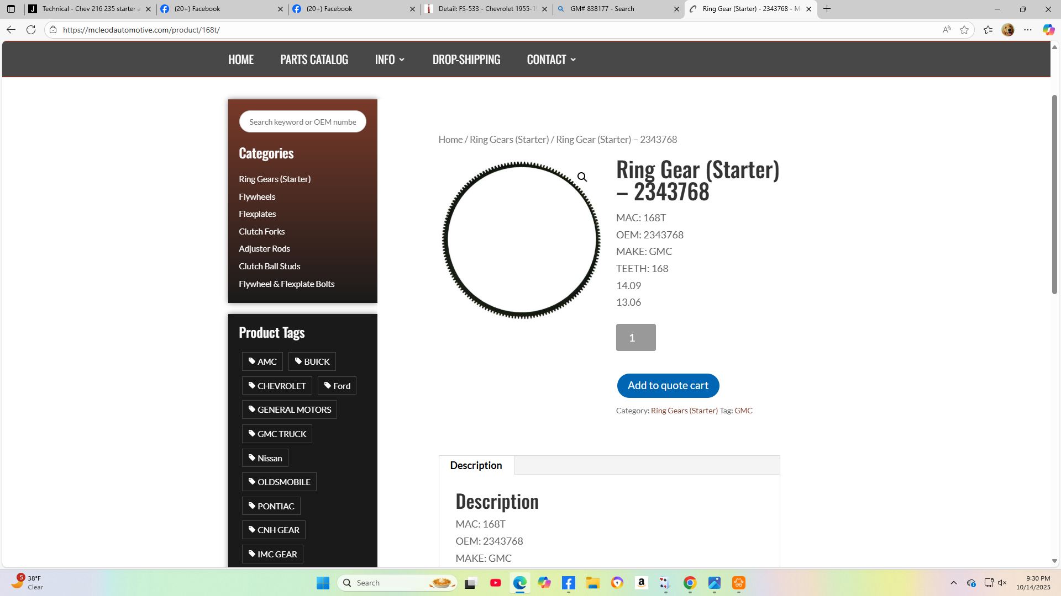Viewport: 1061px width, 596px height.
Task: Click the quantity input box
Action: (635, 338)
